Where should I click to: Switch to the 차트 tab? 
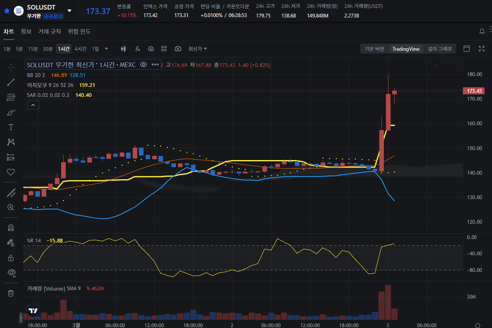tap(9, 31)
